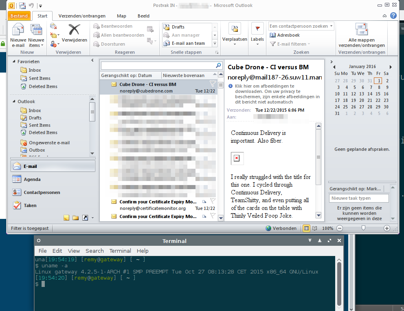Collapse the Favorieten group
Image resolution: width=404 pixels, height=311 pixels.
pyautogui.click(x=14, y=62)
